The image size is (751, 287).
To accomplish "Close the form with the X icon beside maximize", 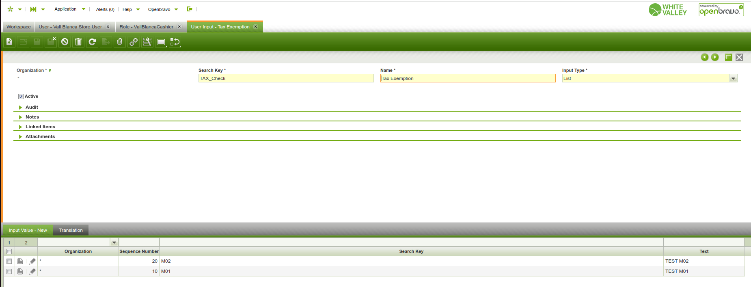I will (739, 57).
